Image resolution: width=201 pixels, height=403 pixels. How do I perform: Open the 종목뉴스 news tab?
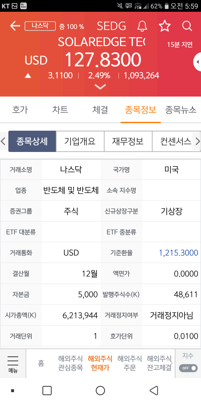pyautogui.click(x=181, y=110)
